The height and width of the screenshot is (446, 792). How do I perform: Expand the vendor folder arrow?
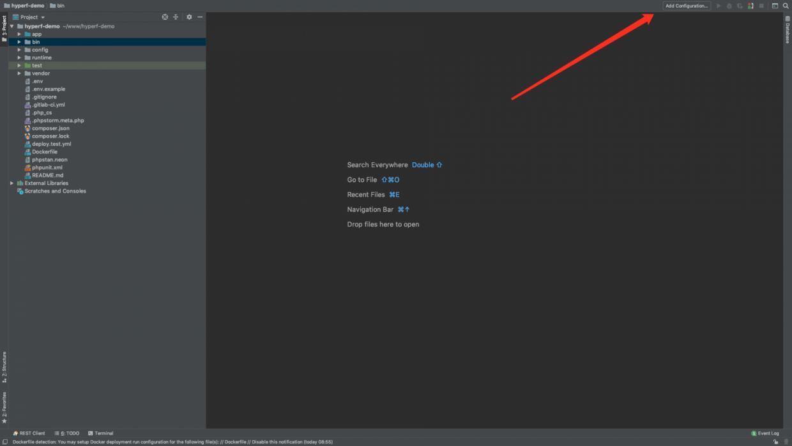[x=19, y=73]
